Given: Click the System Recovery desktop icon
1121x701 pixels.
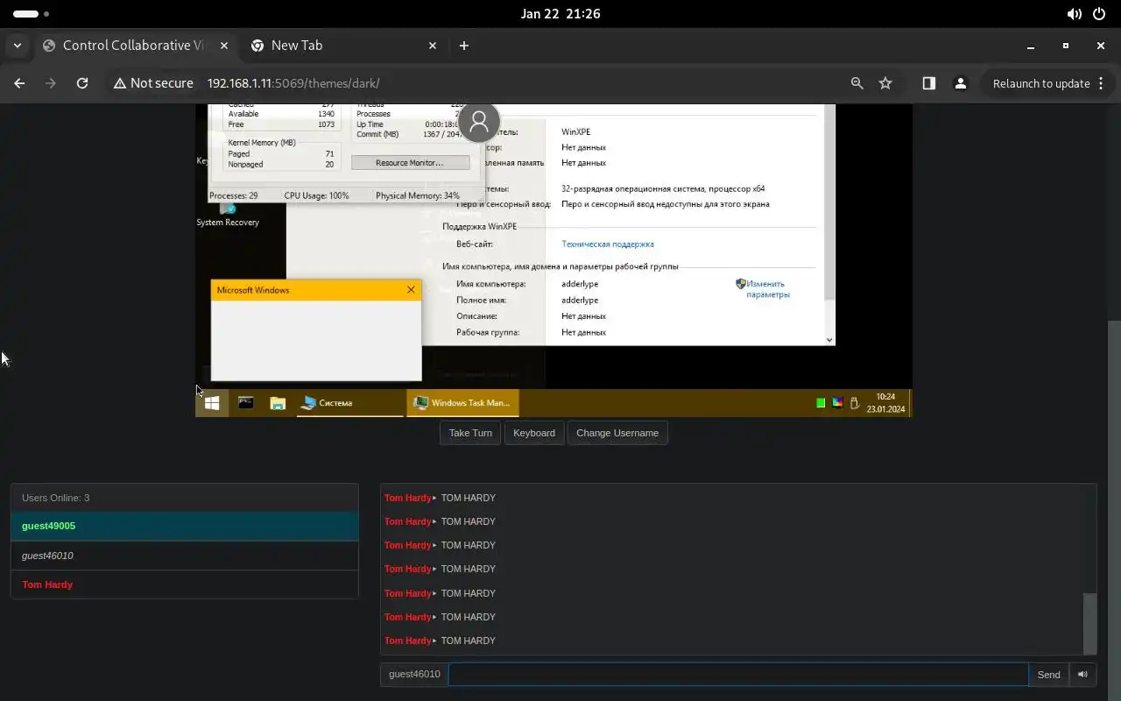Looking at the screenshot, I should point(228,215).
